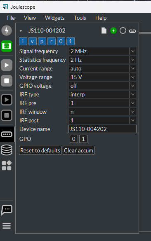This screenshot has height=241, width=151.
Task: Start recording with the dark outlined play button
Action: [x=7, y=100]
